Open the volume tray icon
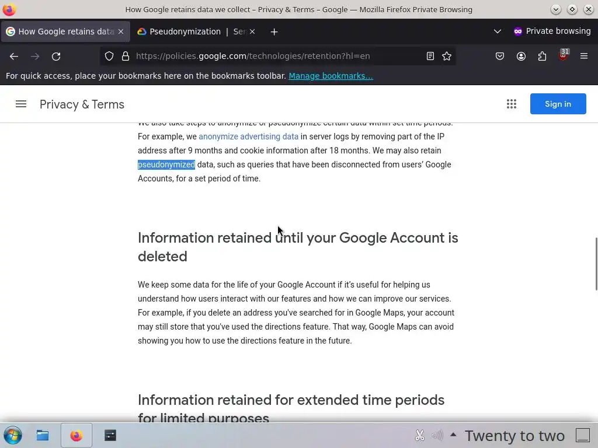The image size is (598, 448). pos(437,435)
